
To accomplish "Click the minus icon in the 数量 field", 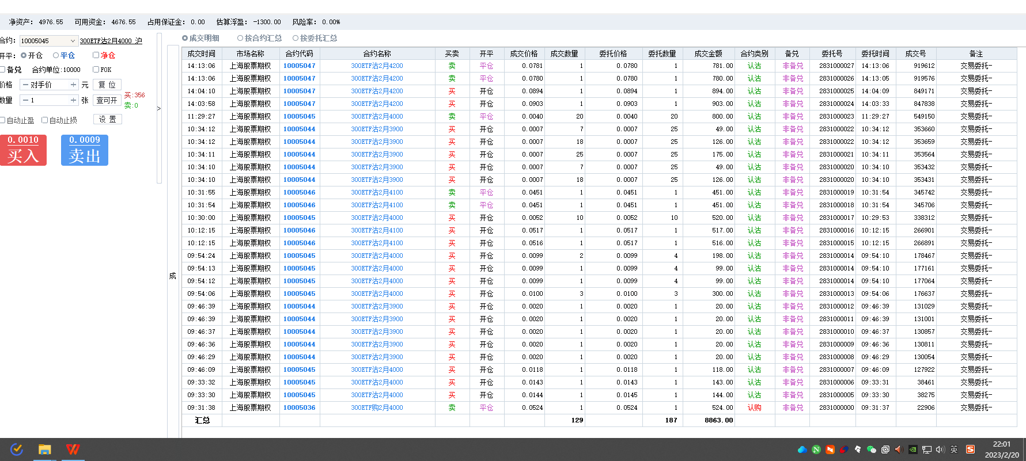I will click(x=25, y=100).
